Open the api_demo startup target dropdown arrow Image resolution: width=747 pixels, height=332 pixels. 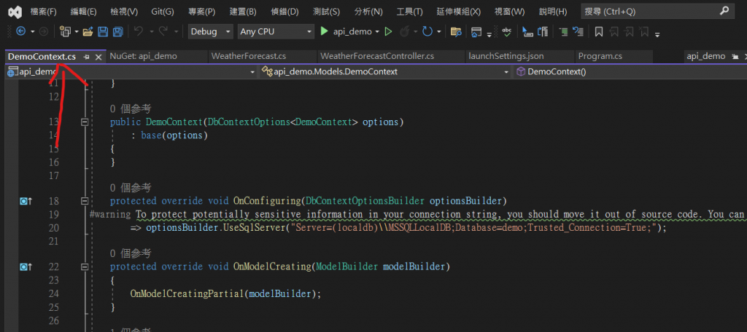(378, 32)
